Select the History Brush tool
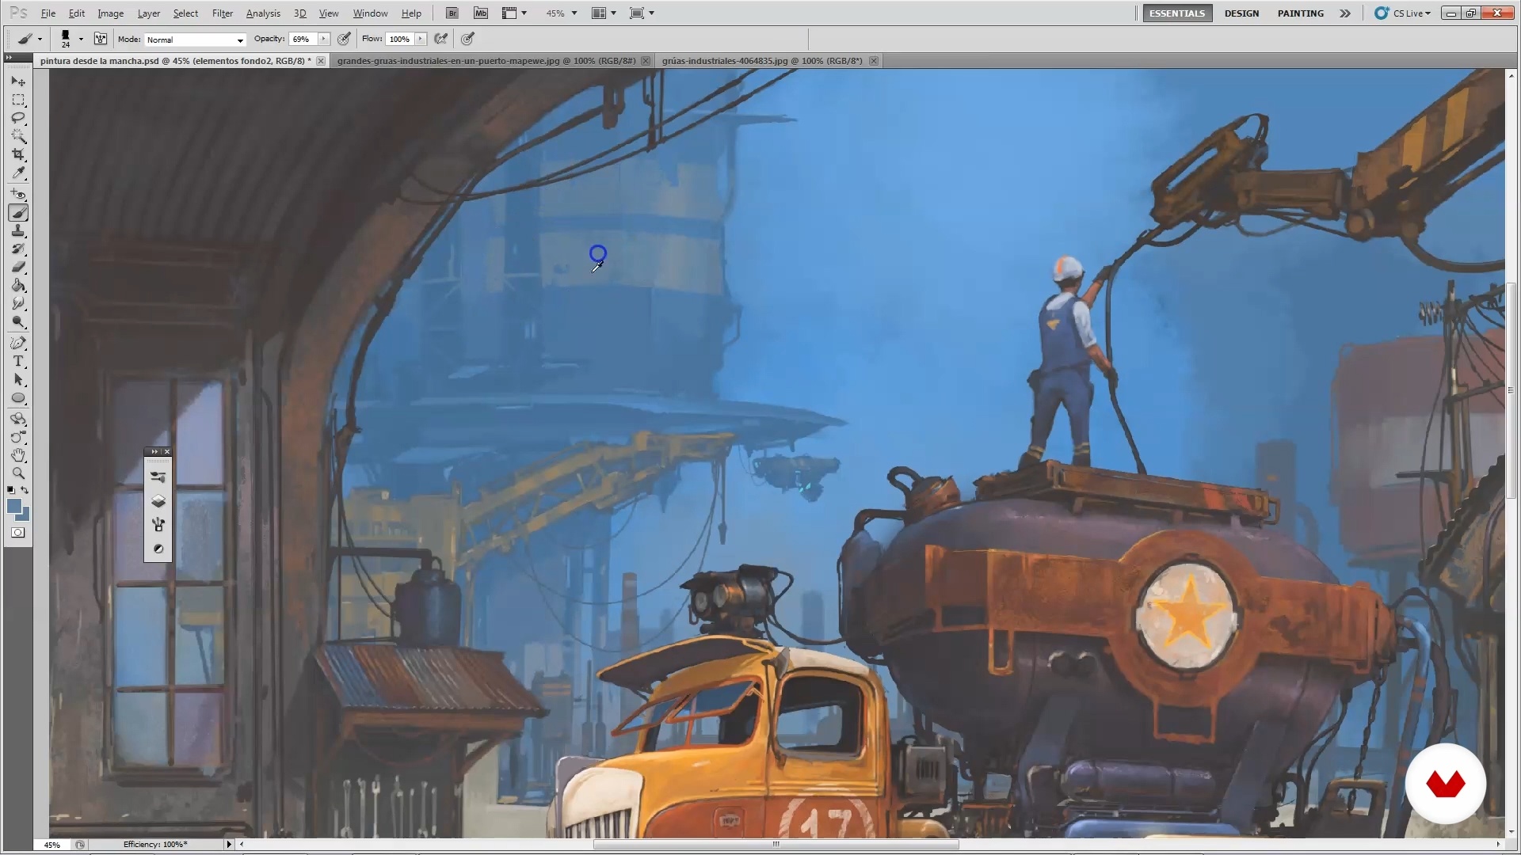 18,249
